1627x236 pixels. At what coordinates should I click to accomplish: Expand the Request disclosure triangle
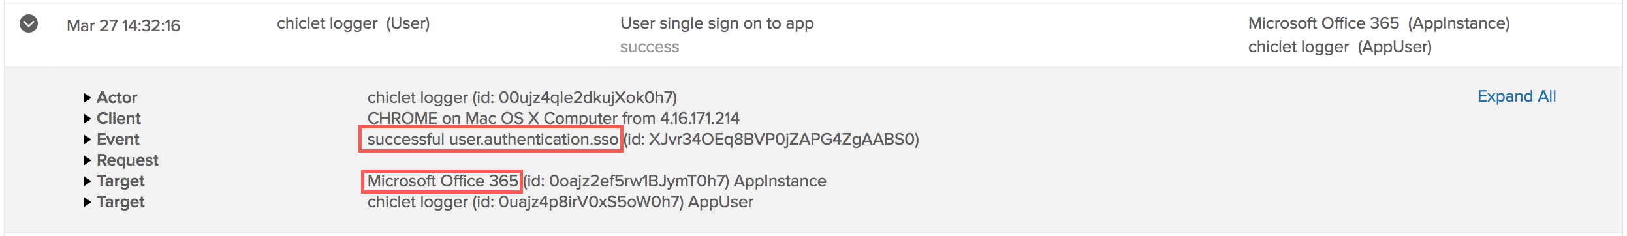point(87,160)
